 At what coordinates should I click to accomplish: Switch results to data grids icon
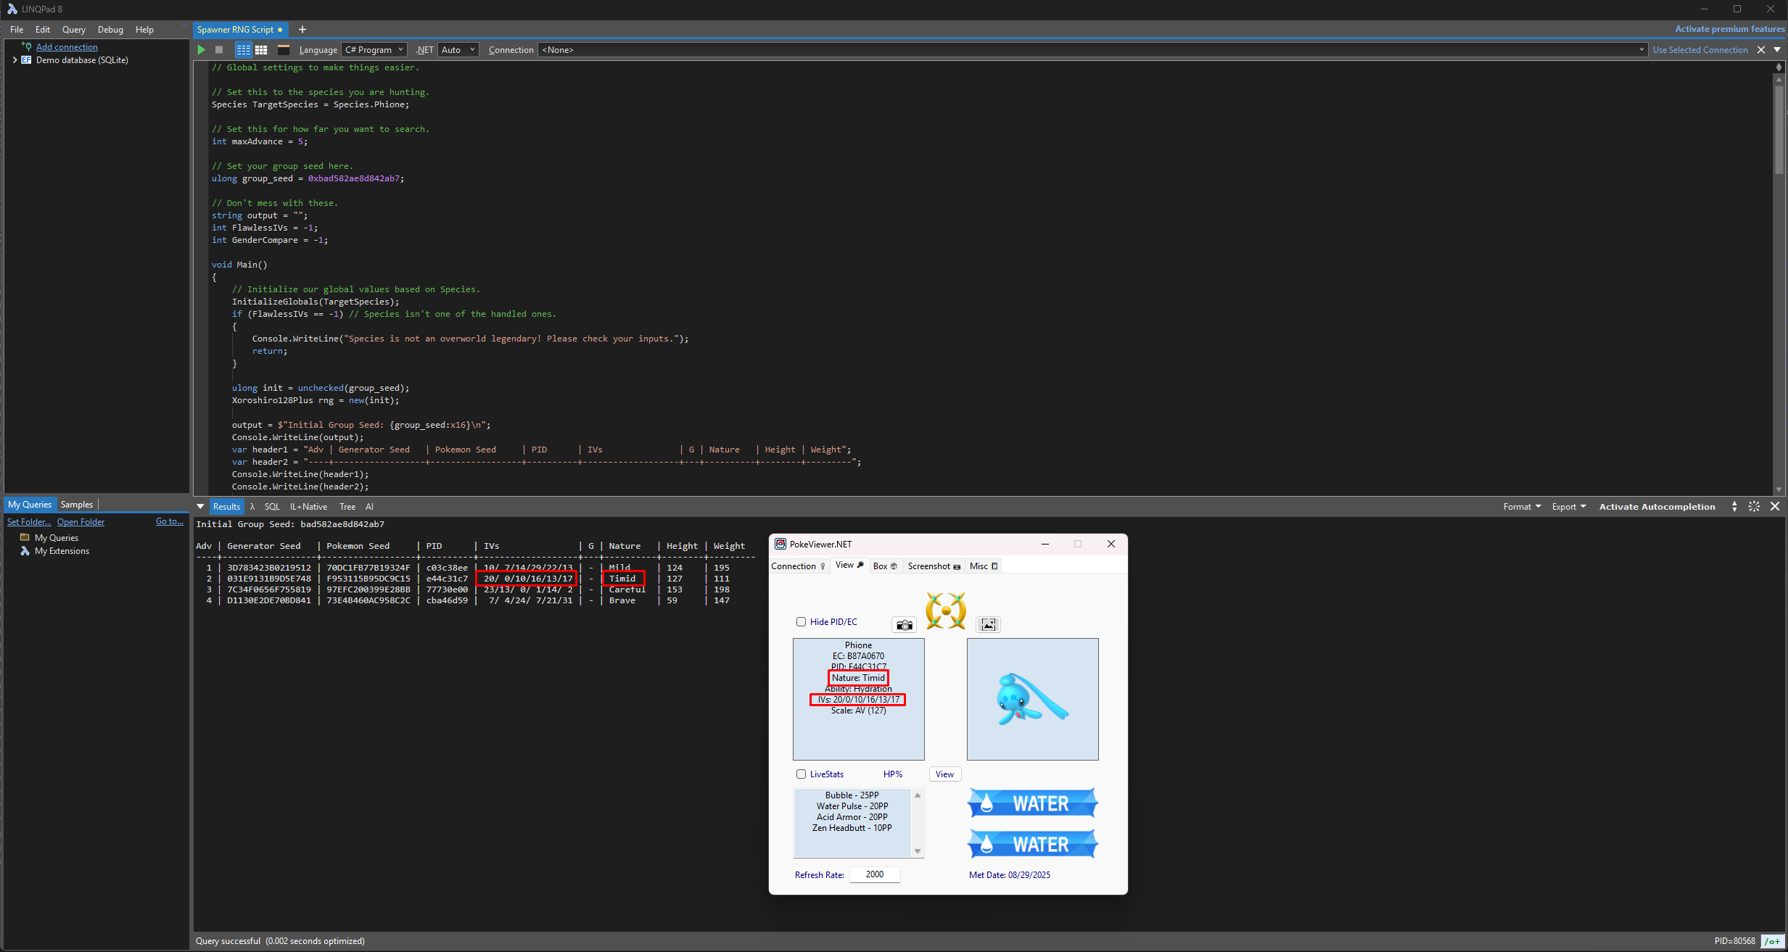tap(261, 50)
